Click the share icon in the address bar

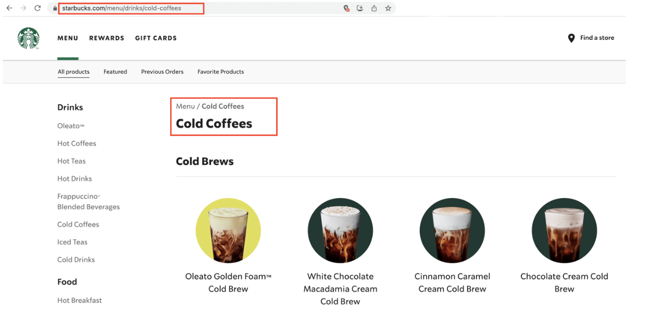tap(374, 8)
